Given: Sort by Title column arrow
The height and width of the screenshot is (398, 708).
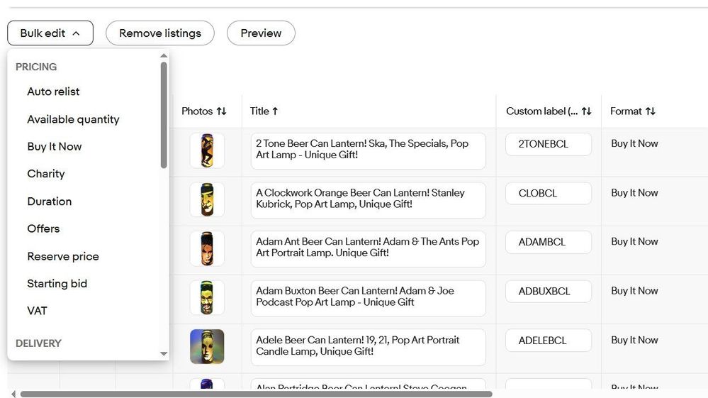Looking at the screenshot, I should point(275,111).
